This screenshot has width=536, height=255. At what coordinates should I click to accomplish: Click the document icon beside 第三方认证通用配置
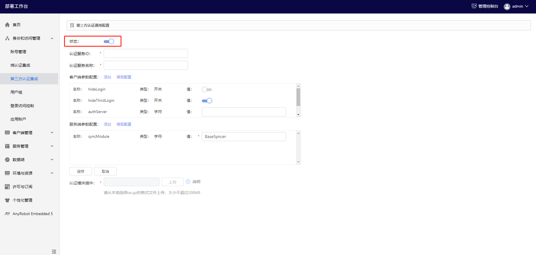72,25
